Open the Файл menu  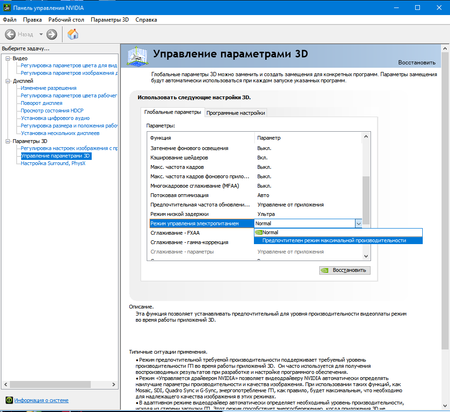tap(10, 20)
